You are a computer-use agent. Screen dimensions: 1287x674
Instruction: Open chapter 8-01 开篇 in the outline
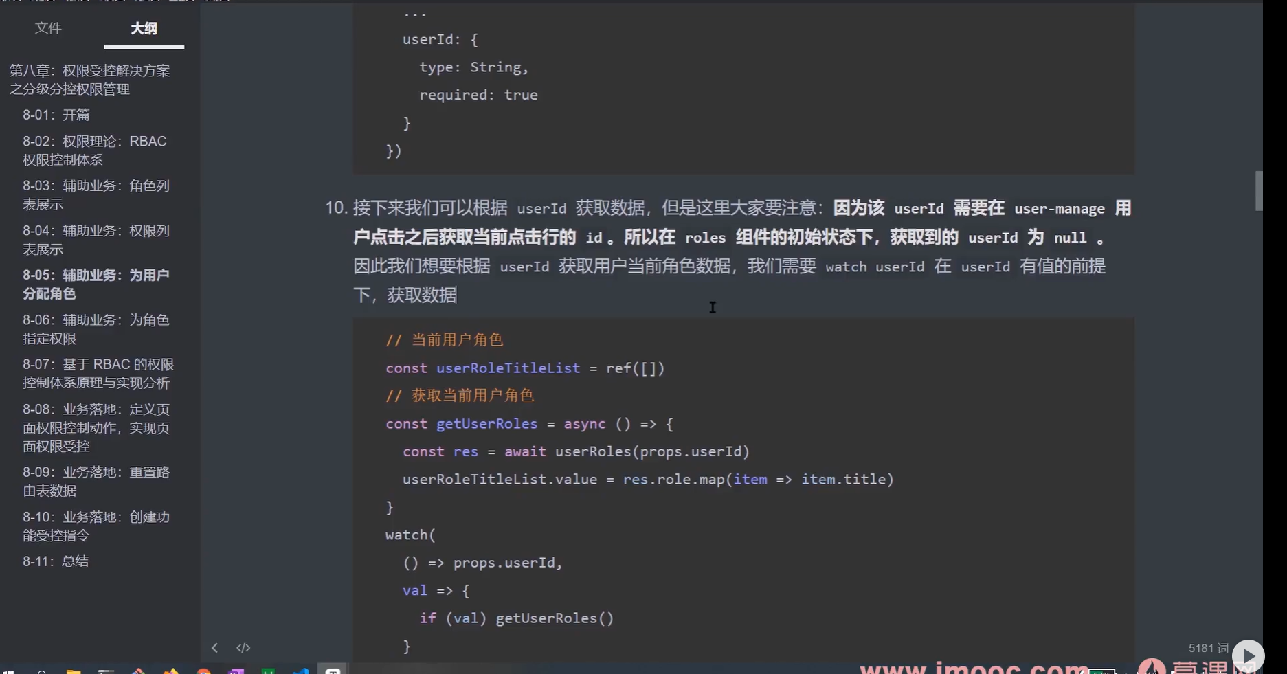[56, 115]
